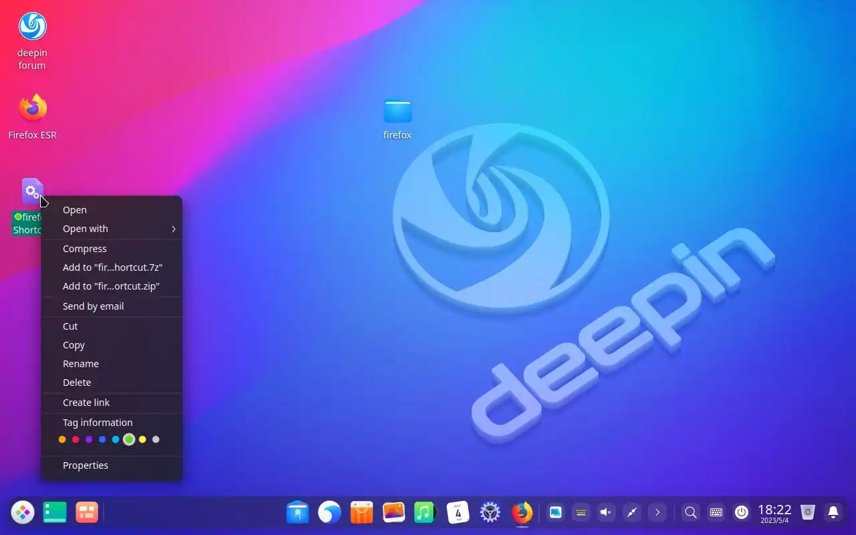Image resolution: width=856 pixels, height=535 pixels.
Task: Click the muted volume tray icon
Action: (607, 513)
